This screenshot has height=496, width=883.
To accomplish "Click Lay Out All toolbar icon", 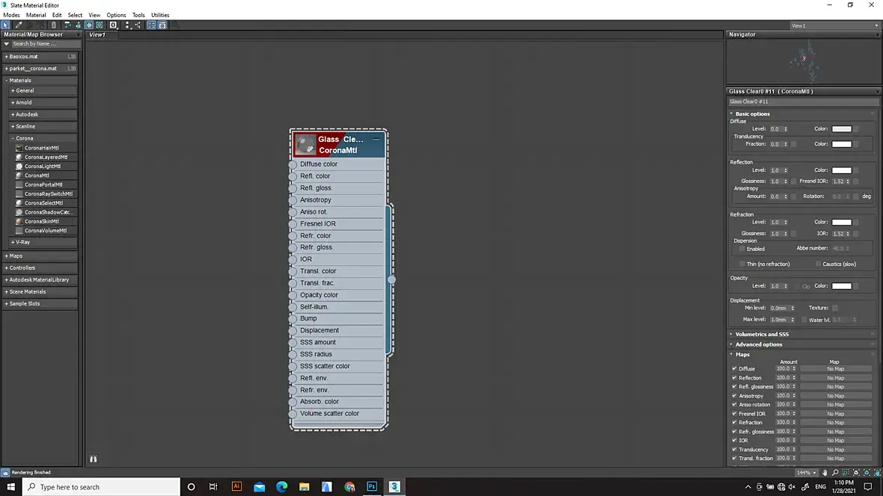I will pyautogui.click(x=127, y=25).
